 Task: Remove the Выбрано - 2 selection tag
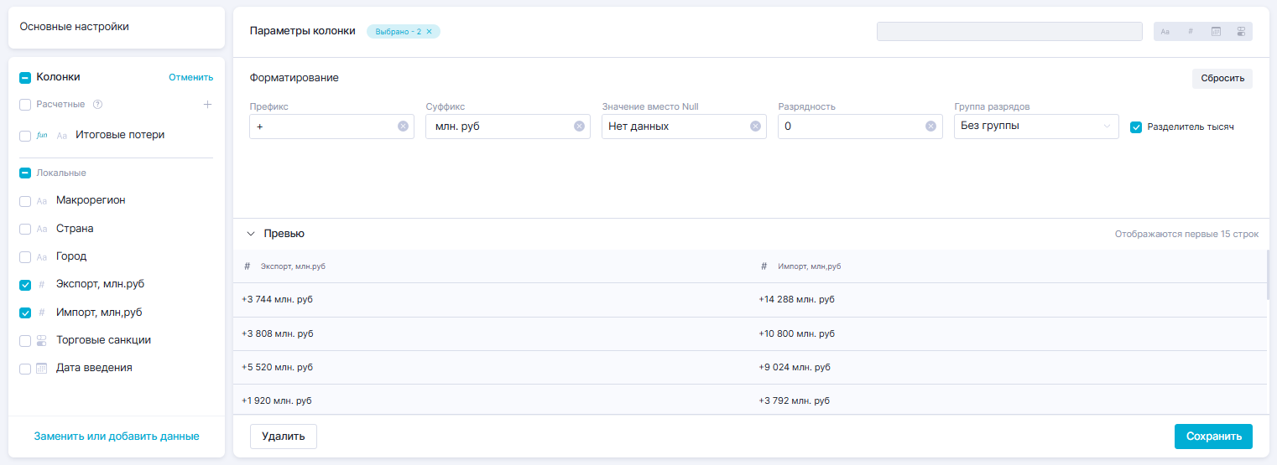(429, 32)
